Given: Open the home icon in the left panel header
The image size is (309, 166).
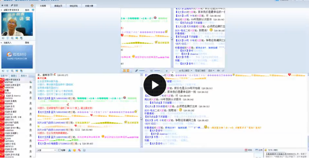Looking at the screenshot, I should 32,5.
